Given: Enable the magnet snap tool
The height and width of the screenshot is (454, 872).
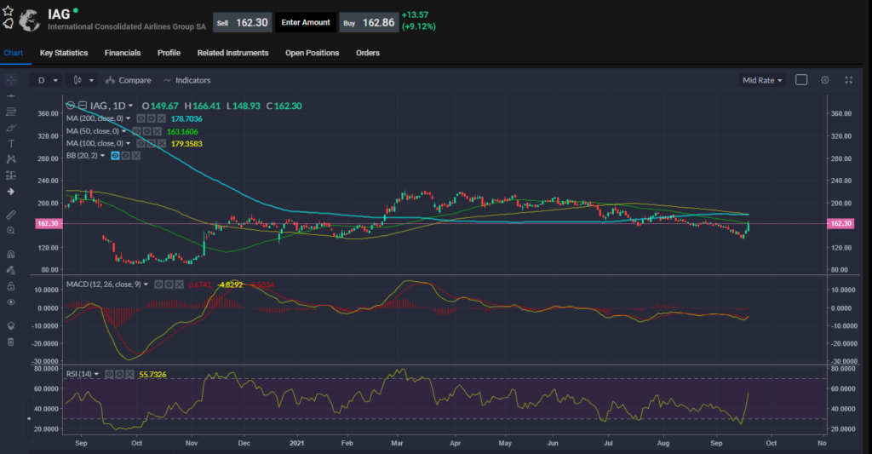Looking at the screenshot, I should pos(10,254).
